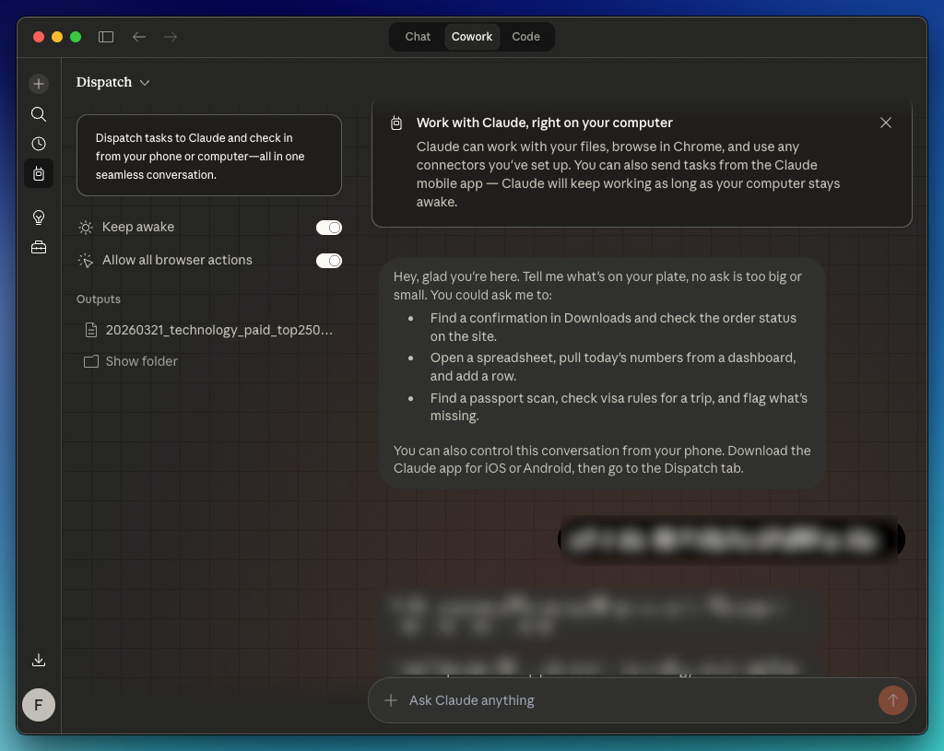This screenshot has height=751, width=944.
Task: Open the lightbulb ideas icon in sidebar
Action: (39, 217)
